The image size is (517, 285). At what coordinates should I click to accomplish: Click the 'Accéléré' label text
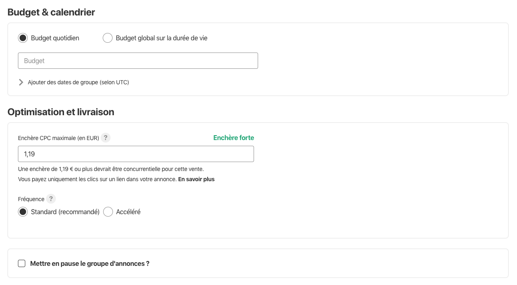coord(128,212)
